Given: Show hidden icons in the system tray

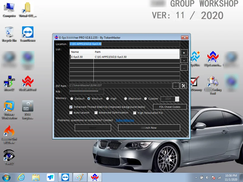Looking at the screenshot, I should click(x=196, y=178).
